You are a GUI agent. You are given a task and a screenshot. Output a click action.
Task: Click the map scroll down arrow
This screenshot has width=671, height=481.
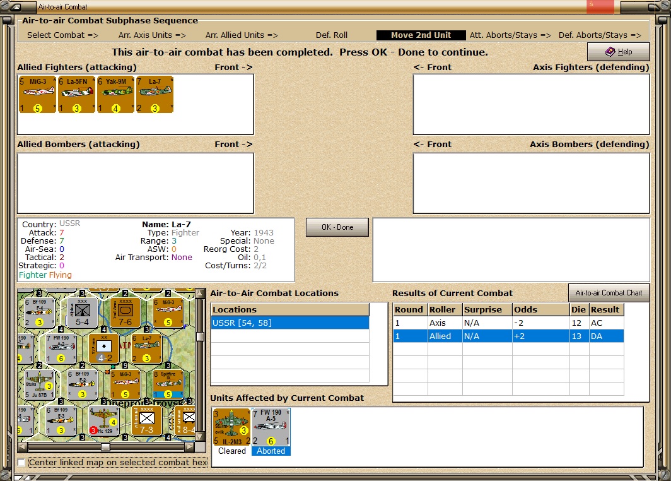click(x=200, y=437)
